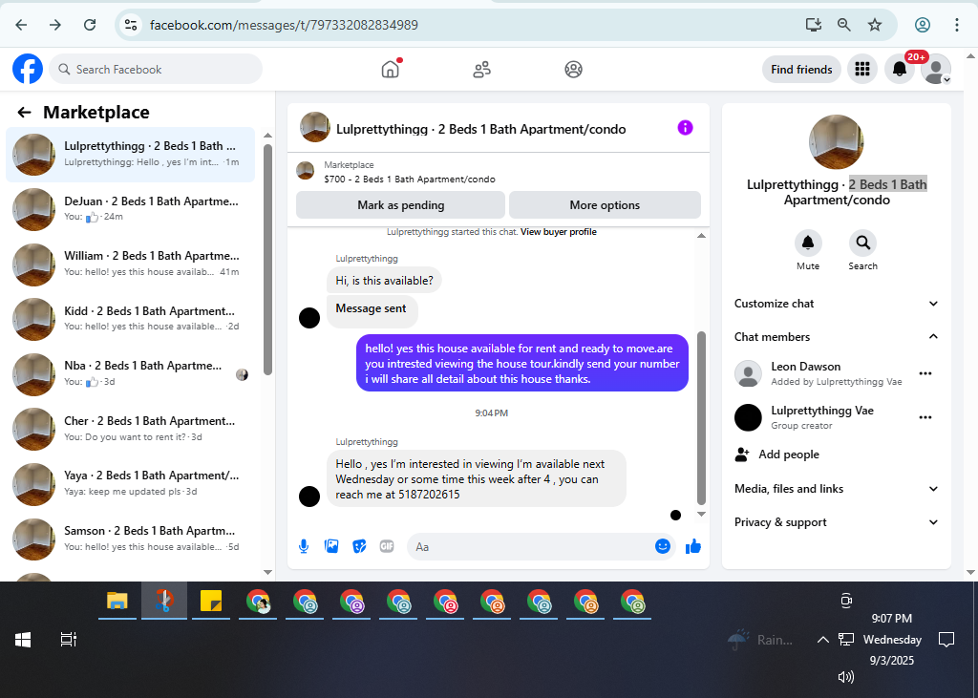The height and width of the screenshot is (698, 978).
Task: Open the Facebook logo home link
Action: (x=28, y=69)
